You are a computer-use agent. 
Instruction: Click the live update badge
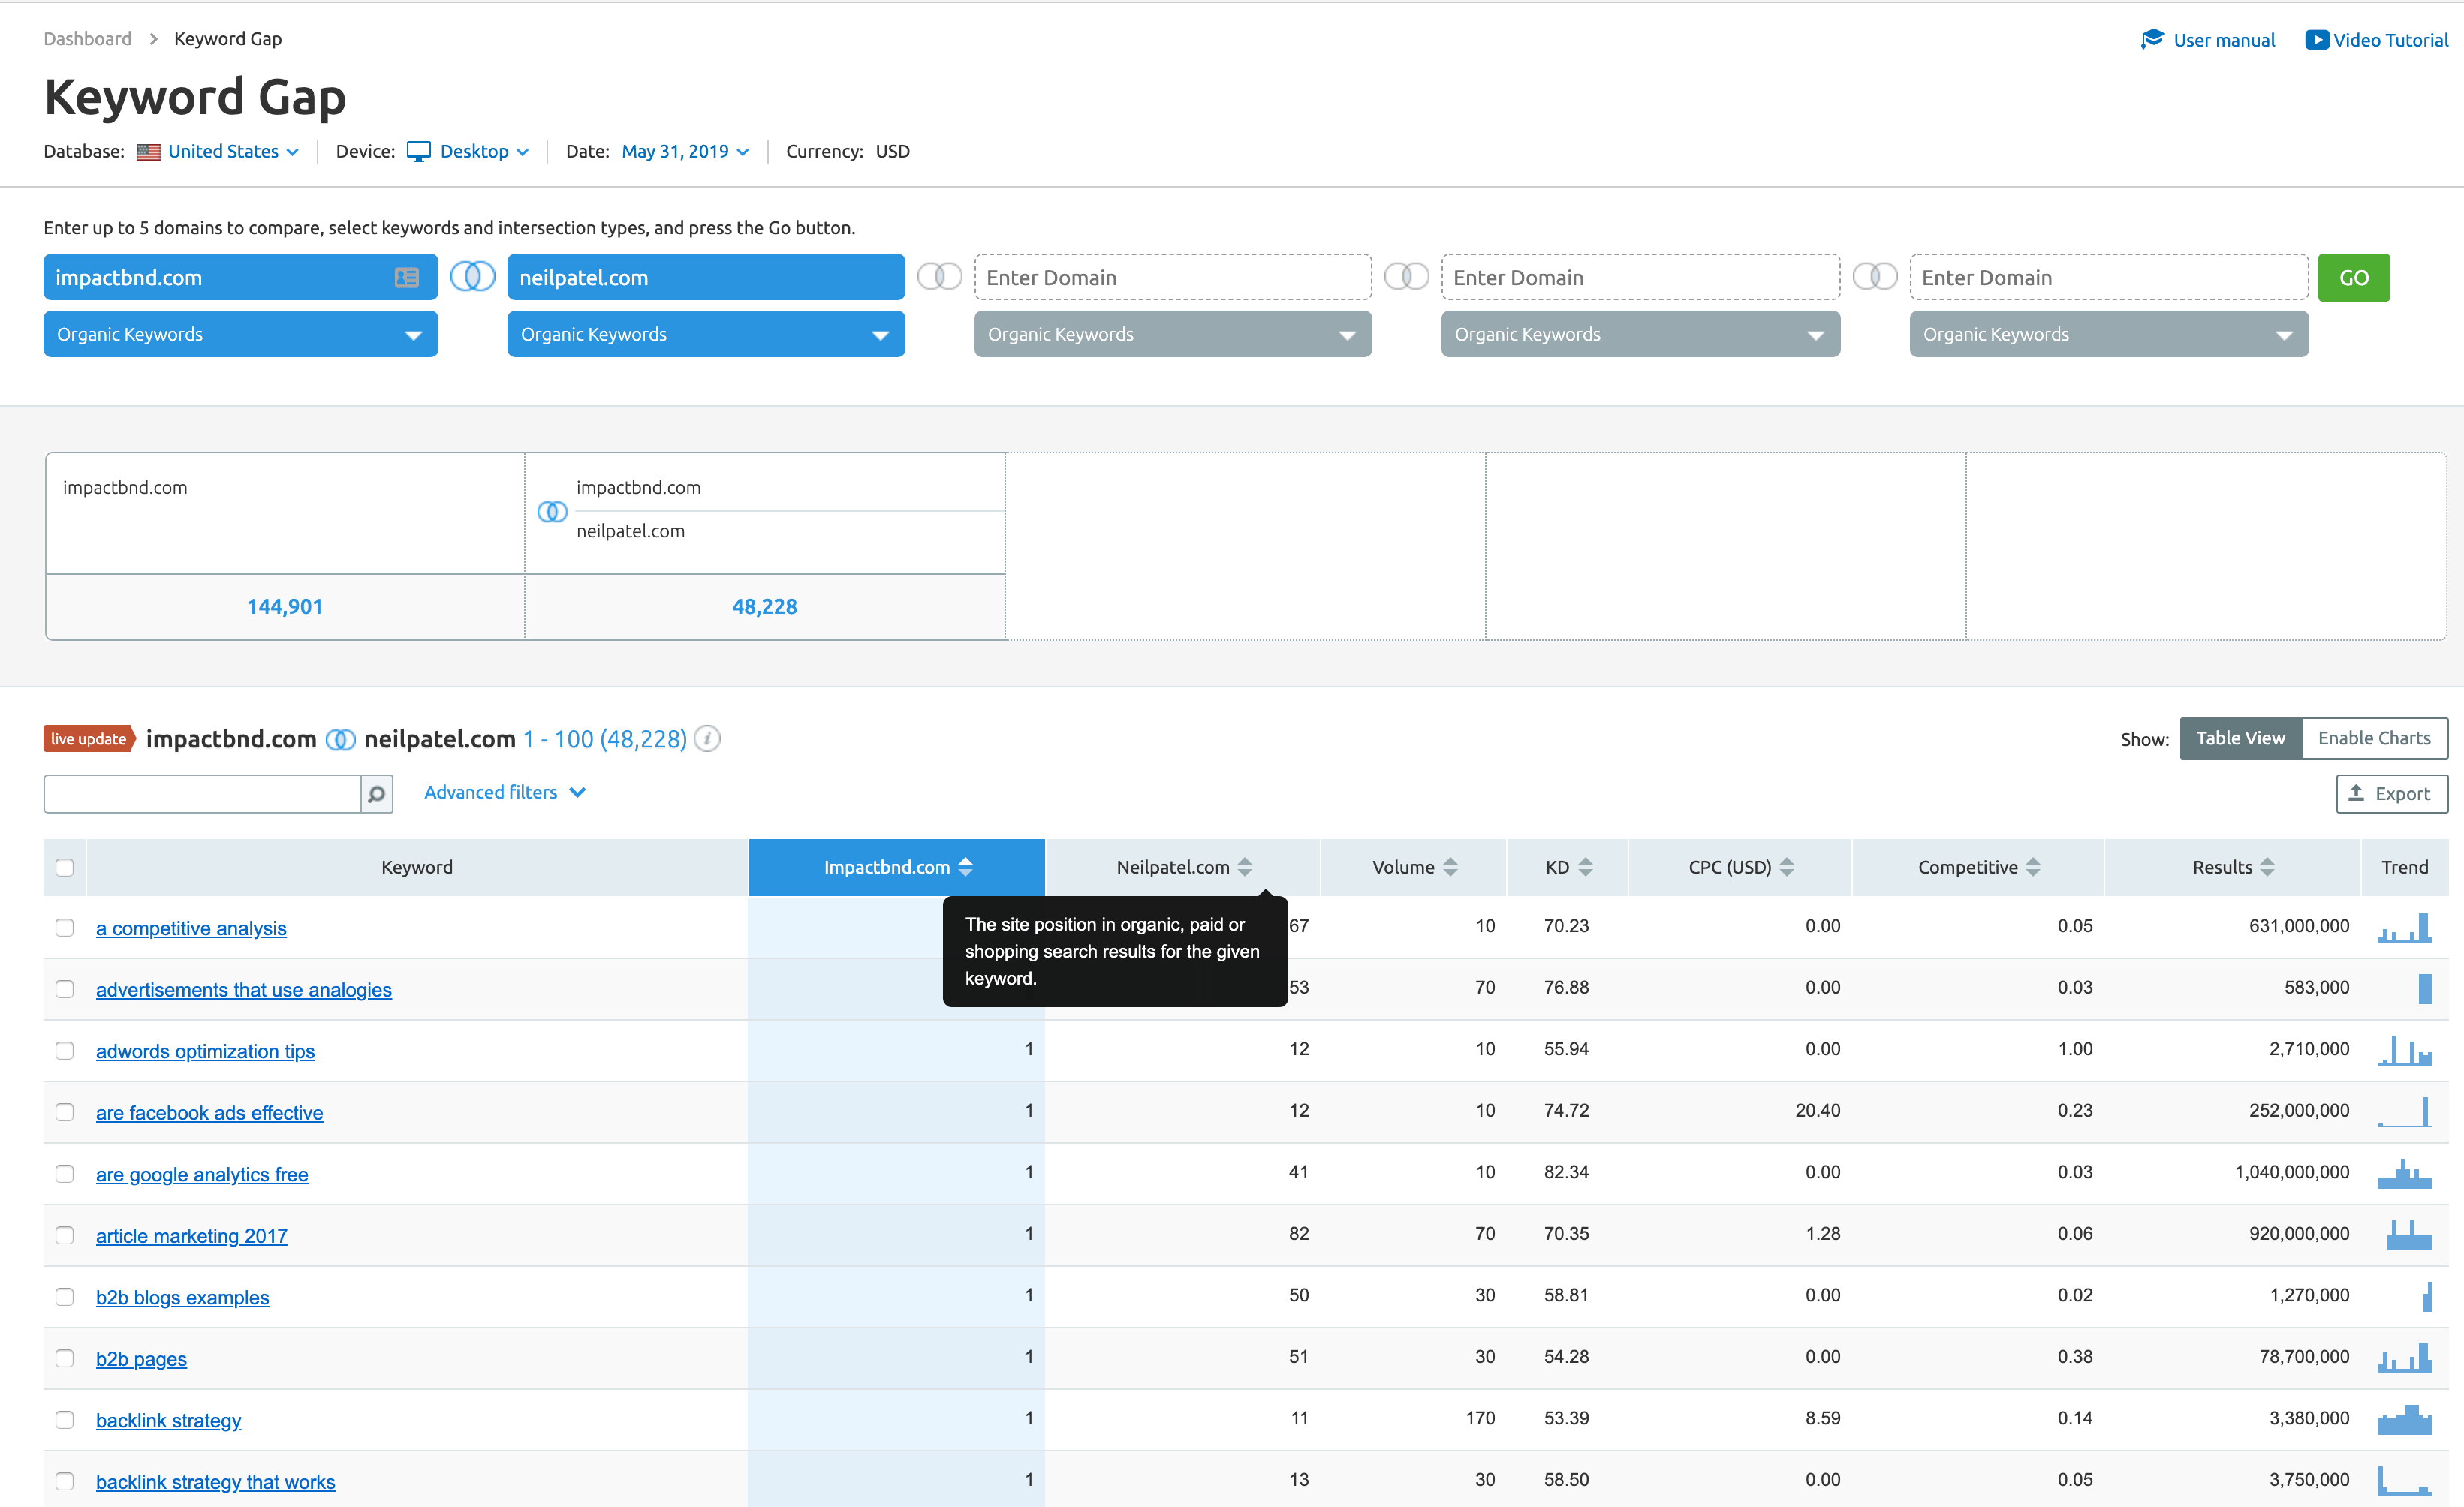pos(88,738)
